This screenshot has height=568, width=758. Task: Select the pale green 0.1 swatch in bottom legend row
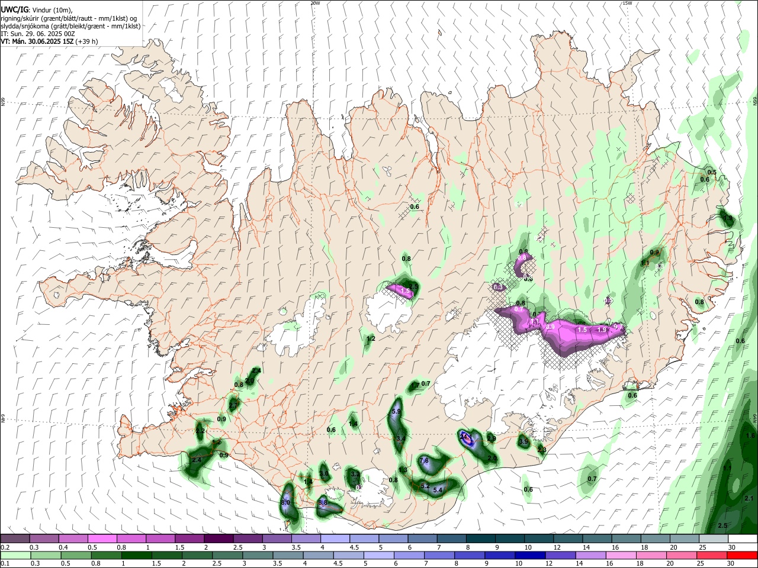coord(15,556)
